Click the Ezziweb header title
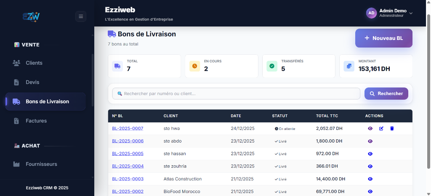 [120, 10]
